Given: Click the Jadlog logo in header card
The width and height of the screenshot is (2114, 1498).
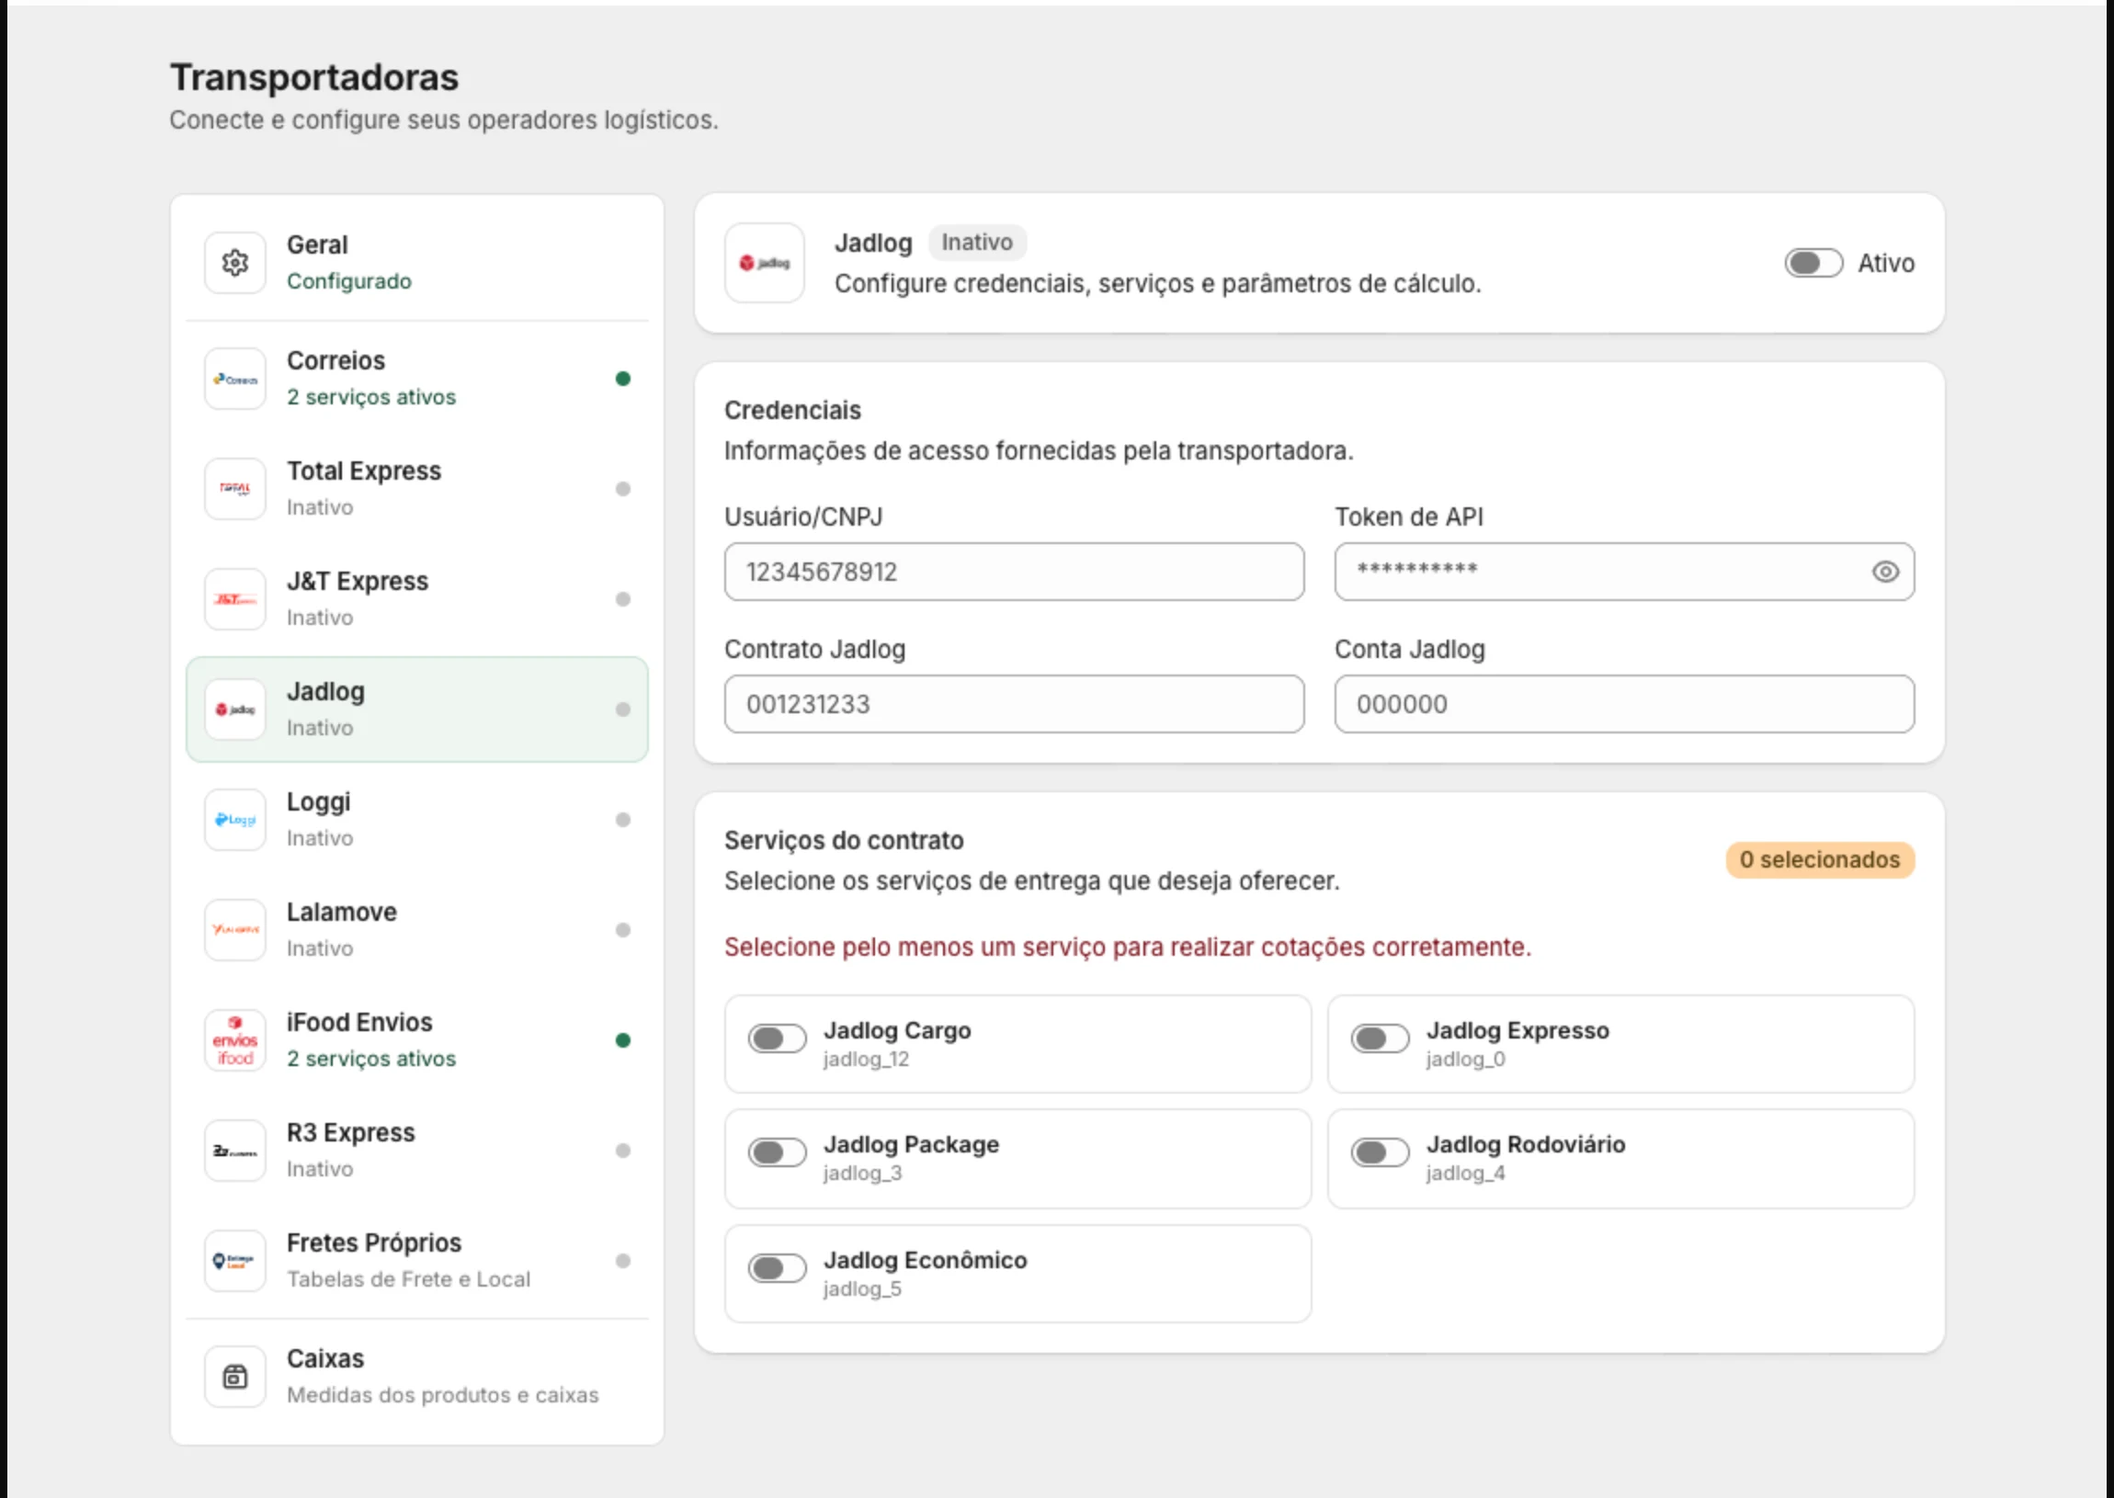Looking at the screenshot, I should click(x=765, y=263).
